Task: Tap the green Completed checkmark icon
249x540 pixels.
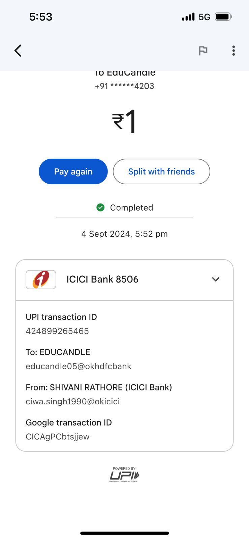Action: point(100,208)
